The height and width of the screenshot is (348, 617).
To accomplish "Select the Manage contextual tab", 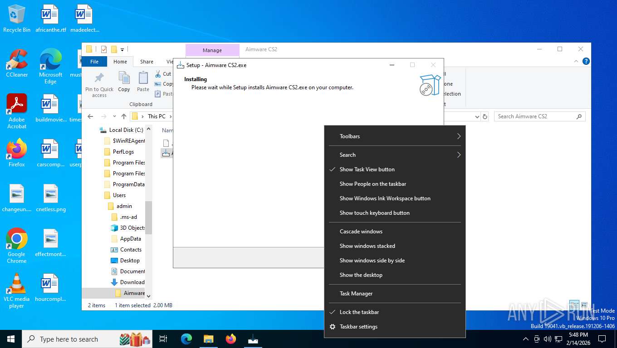I will [212, 50].
